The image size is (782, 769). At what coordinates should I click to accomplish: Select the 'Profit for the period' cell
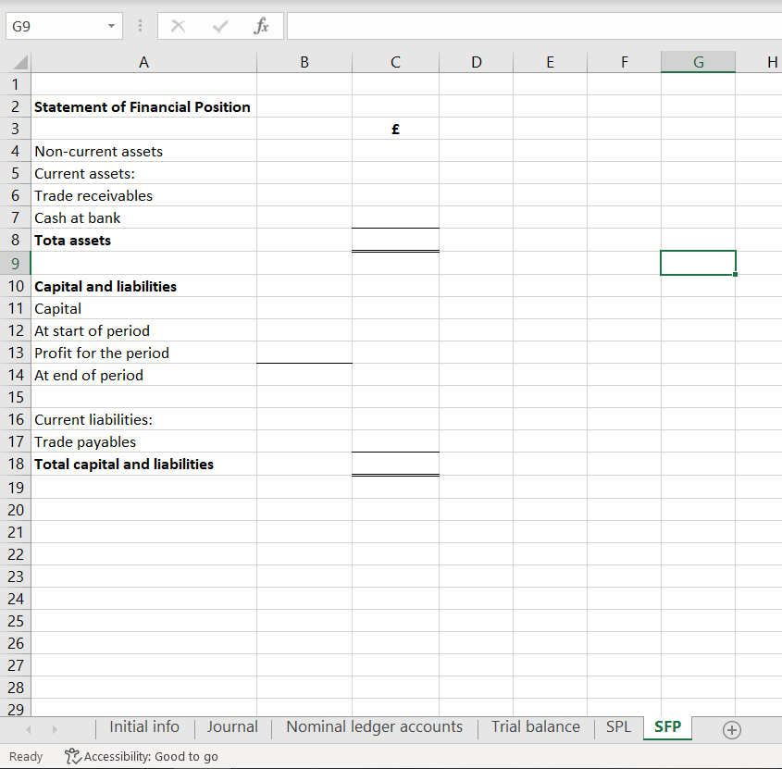tap(143, 353)
